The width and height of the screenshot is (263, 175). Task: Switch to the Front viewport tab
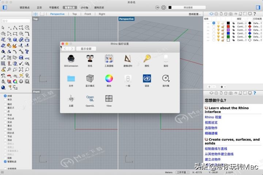click(x=88, y=14)
